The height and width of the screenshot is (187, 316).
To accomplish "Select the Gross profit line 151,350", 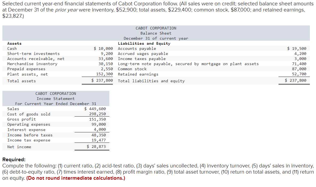I will pyautogui.click(x=98, y=119).
